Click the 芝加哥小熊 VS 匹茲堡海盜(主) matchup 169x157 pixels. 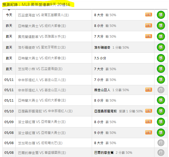click(40, 69)
